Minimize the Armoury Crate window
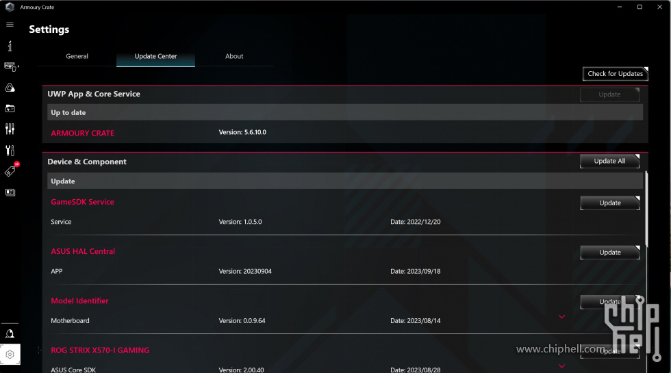The image size is (671, 373). (619, 7)
